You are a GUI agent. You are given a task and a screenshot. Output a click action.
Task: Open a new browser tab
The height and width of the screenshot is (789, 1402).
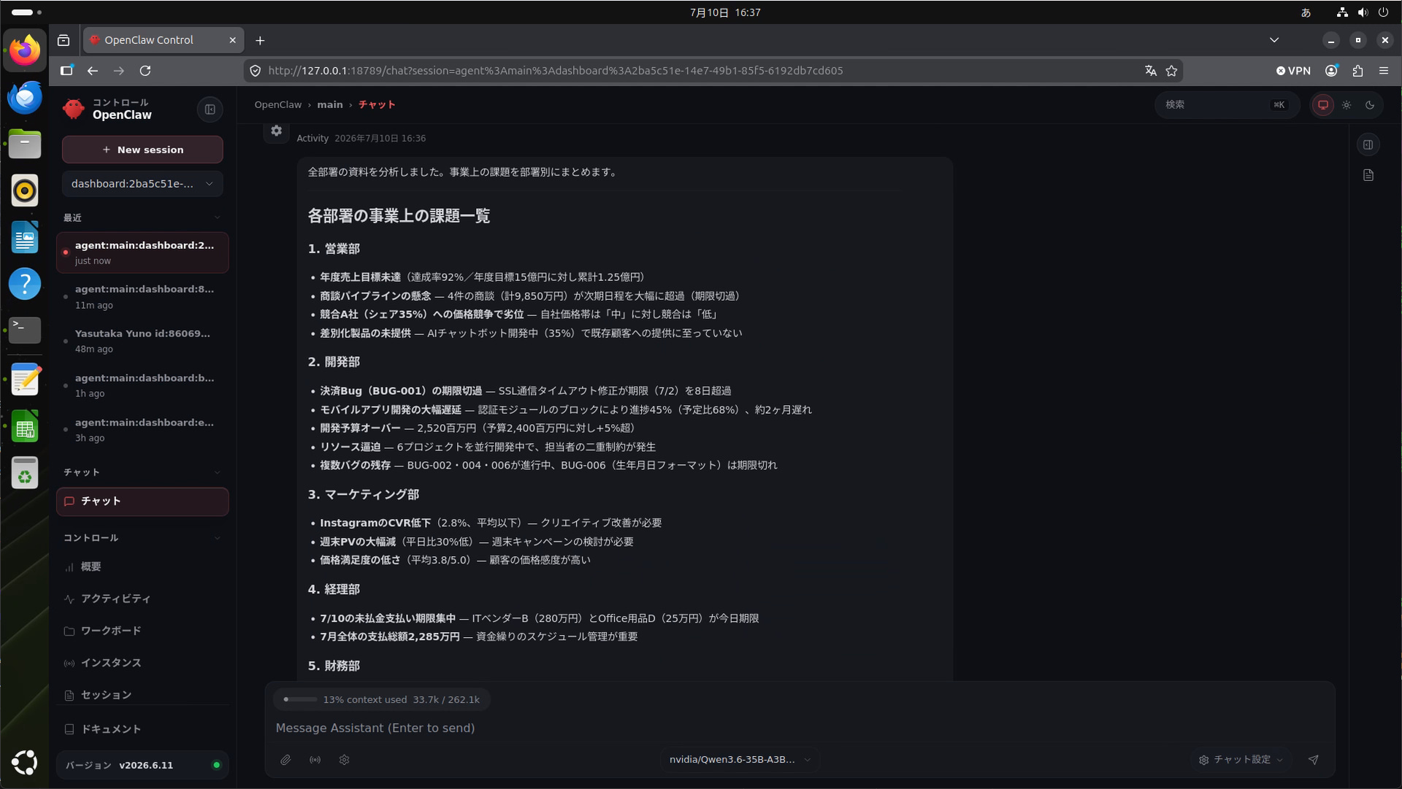coord(260,40)
